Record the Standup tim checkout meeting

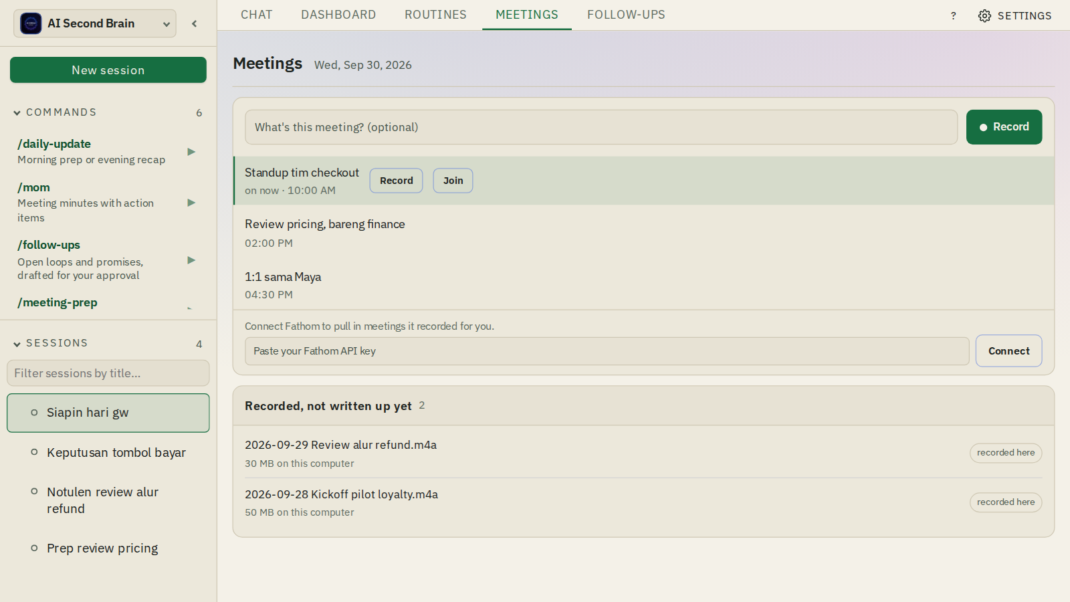(x=396, y=181)
